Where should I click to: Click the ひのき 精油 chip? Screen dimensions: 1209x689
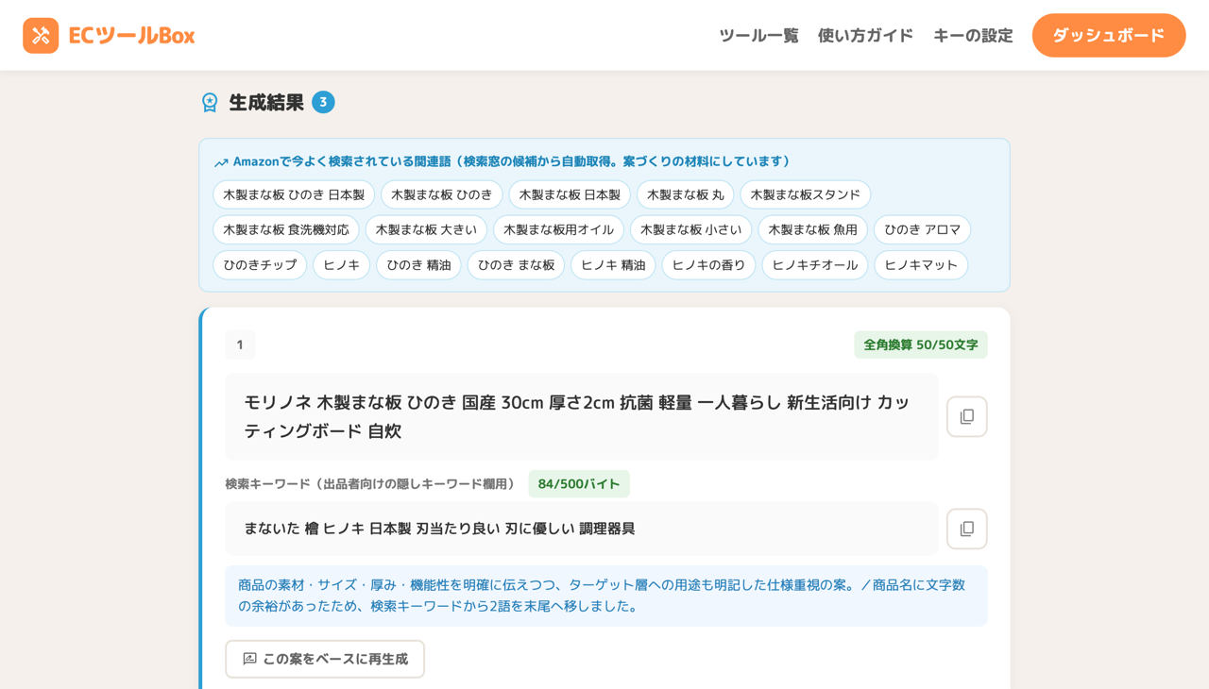click(x=418, y=264)
